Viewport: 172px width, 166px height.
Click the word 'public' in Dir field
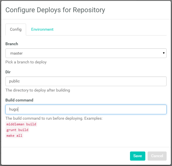[14, 81]
